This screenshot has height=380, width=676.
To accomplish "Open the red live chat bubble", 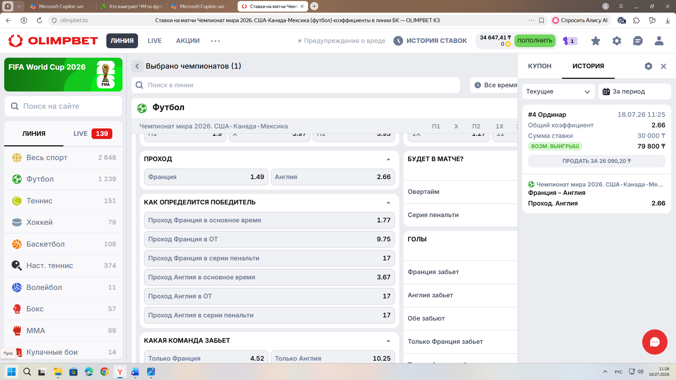I will coord(655,342).
